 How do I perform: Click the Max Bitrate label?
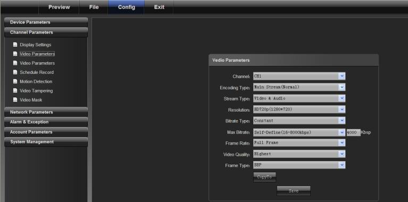click(238, 132)
